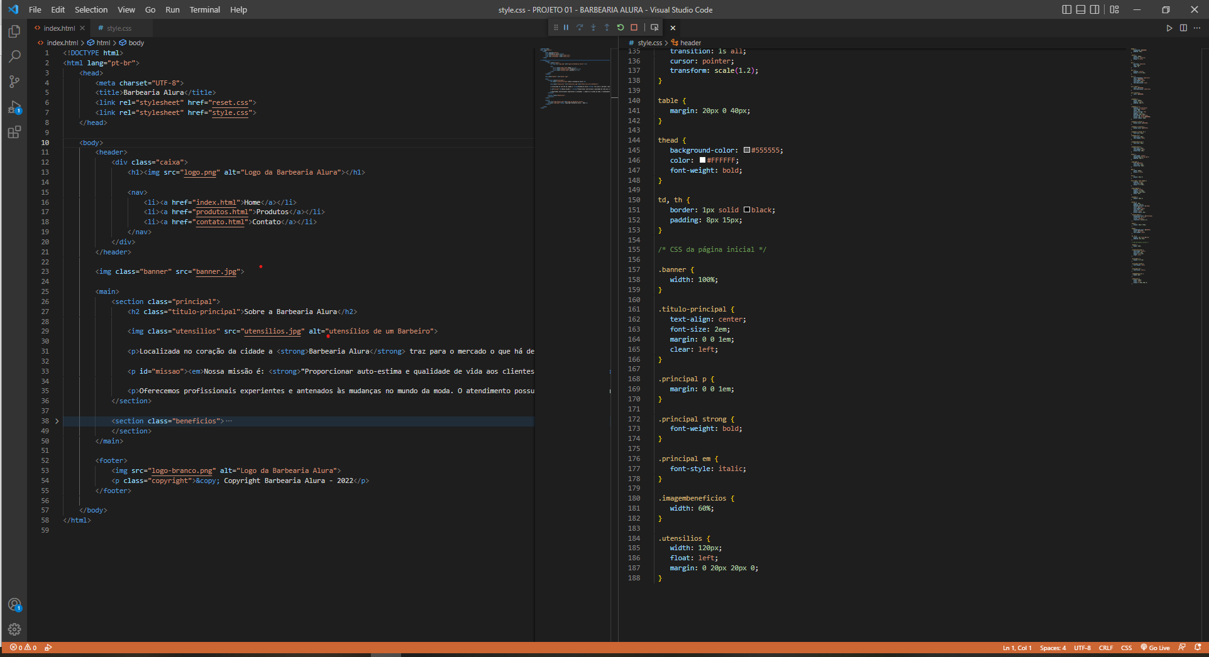This screenshot has height=657, width=1209.
Task: Split the right editor group
Action: coord(1183,28)
